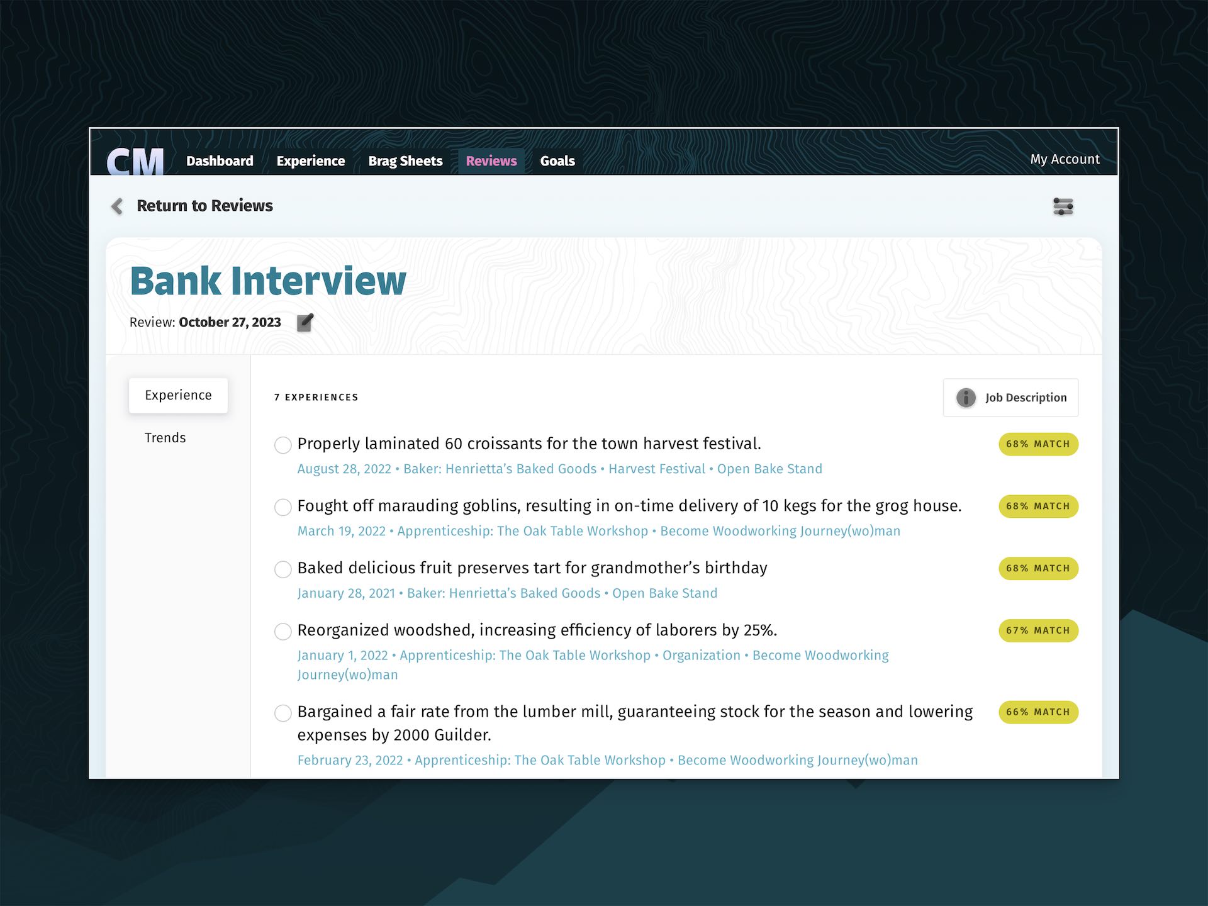Select the lumber mill bargain radio button
The height and width of the screenshot is (906, 1208).
point(283,713)
